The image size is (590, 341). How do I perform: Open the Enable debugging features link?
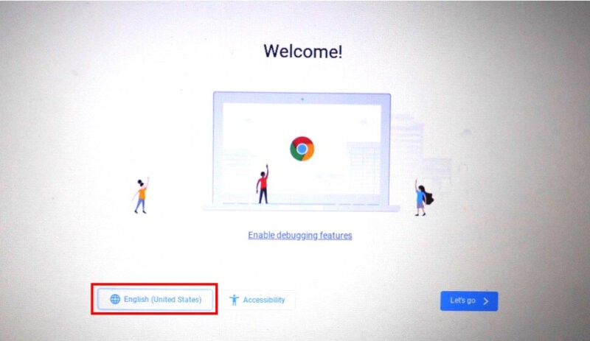300,236
